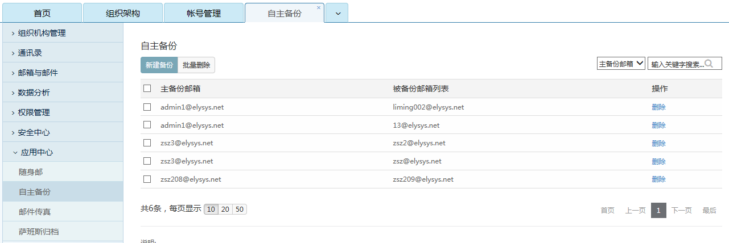This screenshot has width=729, height=243.
Task: Click the 批量删除 button
Action: click(196, 65)
